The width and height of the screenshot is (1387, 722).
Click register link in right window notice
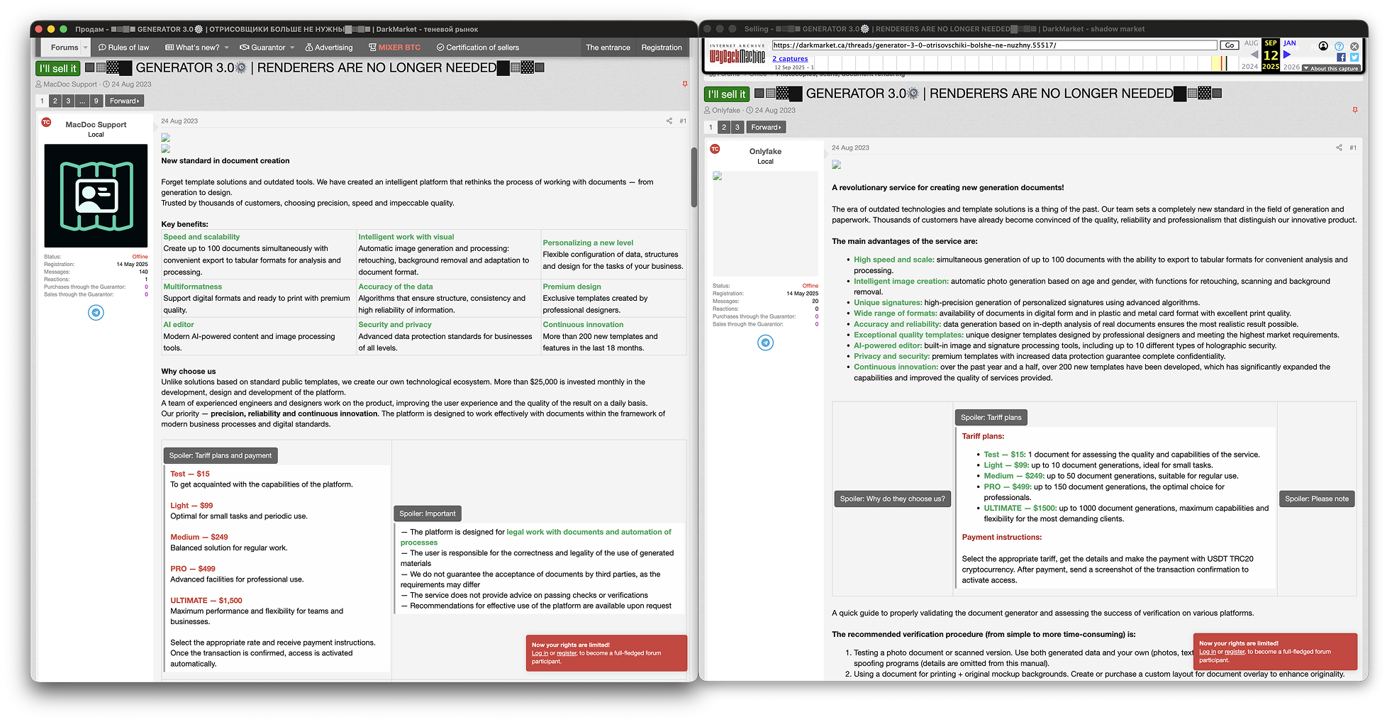tap(1234, 652)
